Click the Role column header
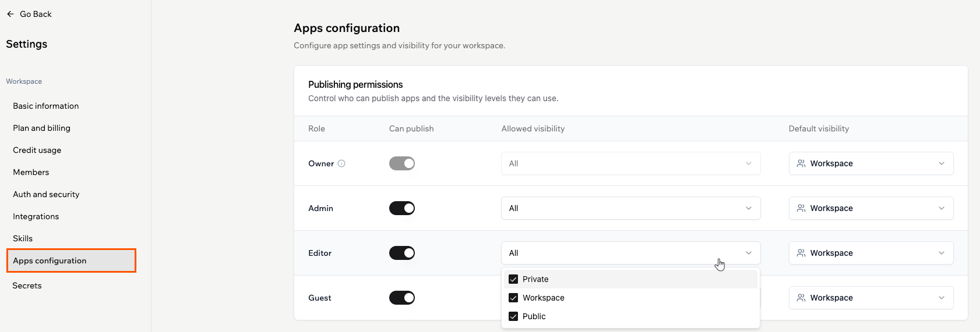This screenshot has height=332, width=980. tap(316, 128)
